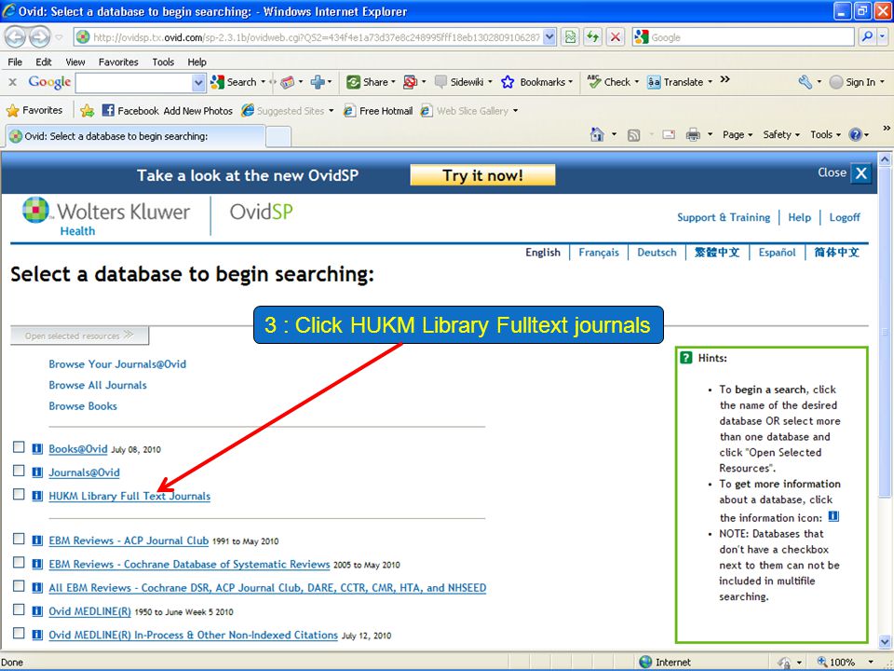
Task: Click the browser Forward arrow button
Action: click(x=39, y=37)
